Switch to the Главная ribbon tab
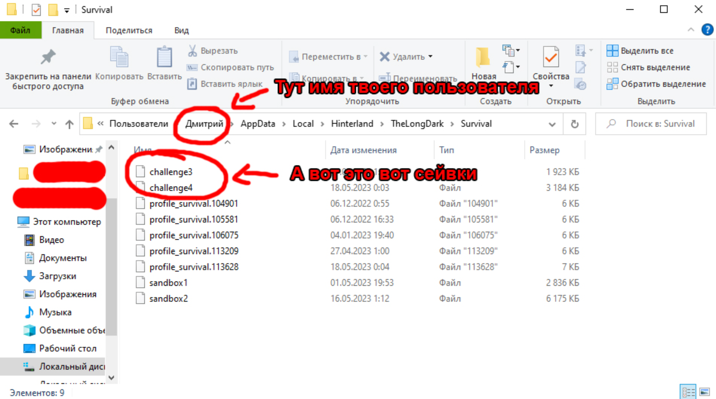 click(68, 30)
